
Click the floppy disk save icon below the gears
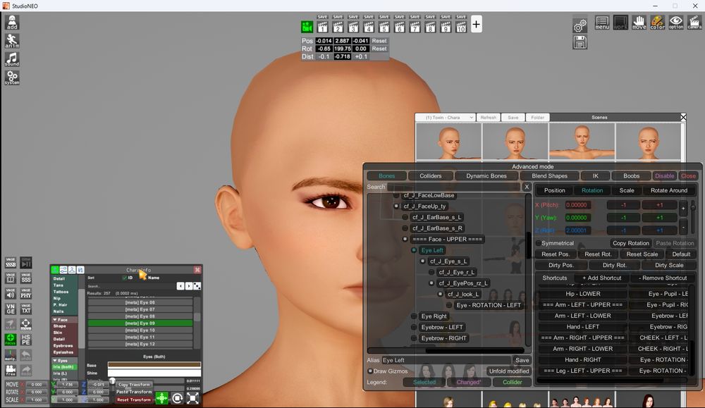[580, 43]
